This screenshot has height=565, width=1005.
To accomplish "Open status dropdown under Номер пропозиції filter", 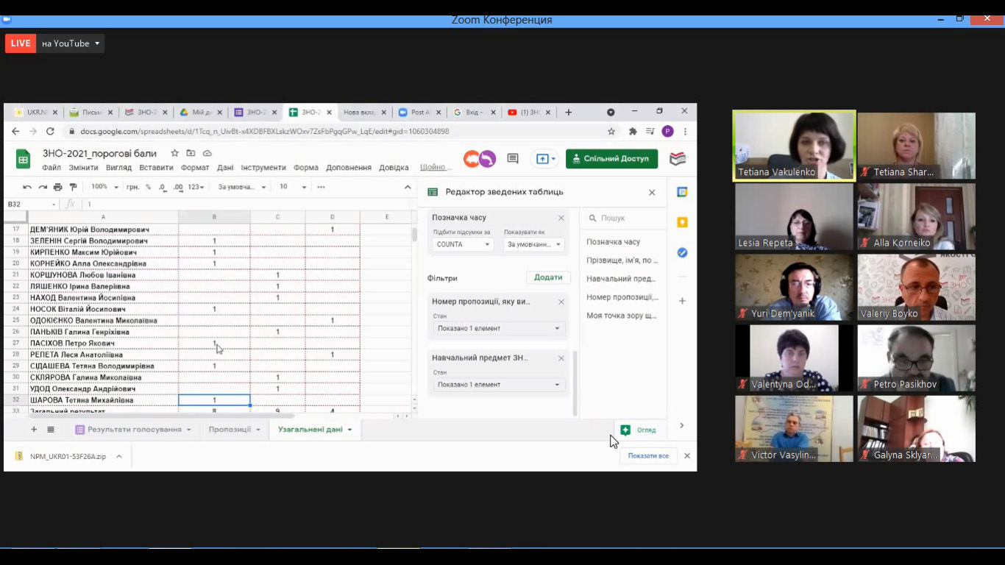I will coord(499,328).
